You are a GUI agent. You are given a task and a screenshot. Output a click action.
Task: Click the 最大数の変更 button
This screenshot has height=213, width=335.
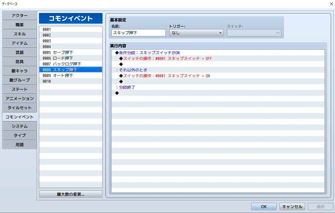70,194
